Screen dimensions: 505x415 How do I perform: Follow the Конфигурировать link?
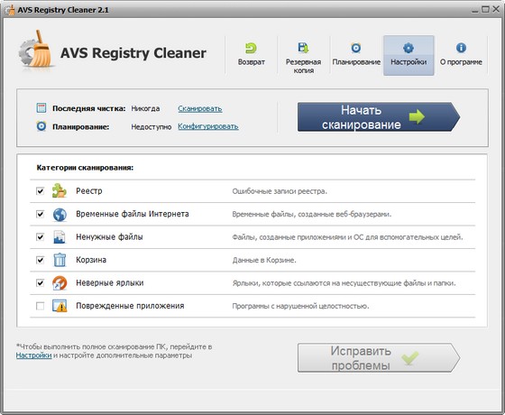(208, 126)
